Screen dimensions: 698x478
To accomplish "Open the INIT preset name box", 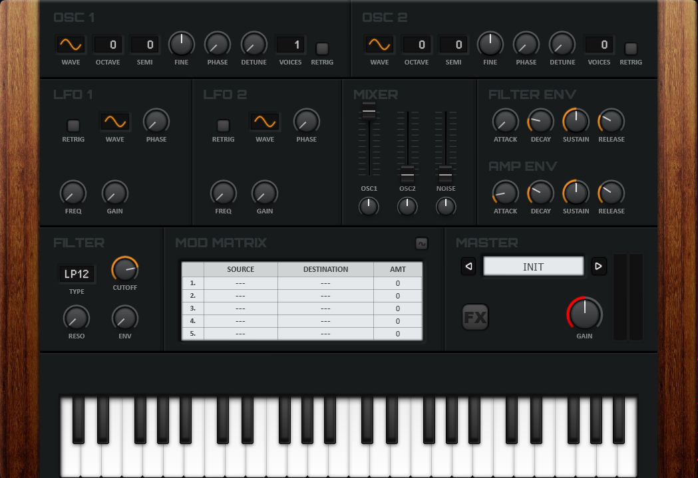I will 533,267.
